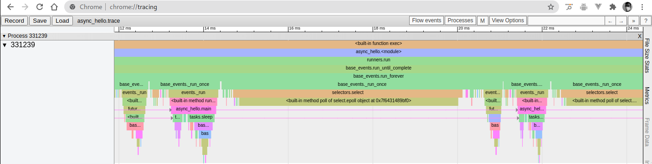Open the Extensions puzzle piece menu

coord(612,7)
